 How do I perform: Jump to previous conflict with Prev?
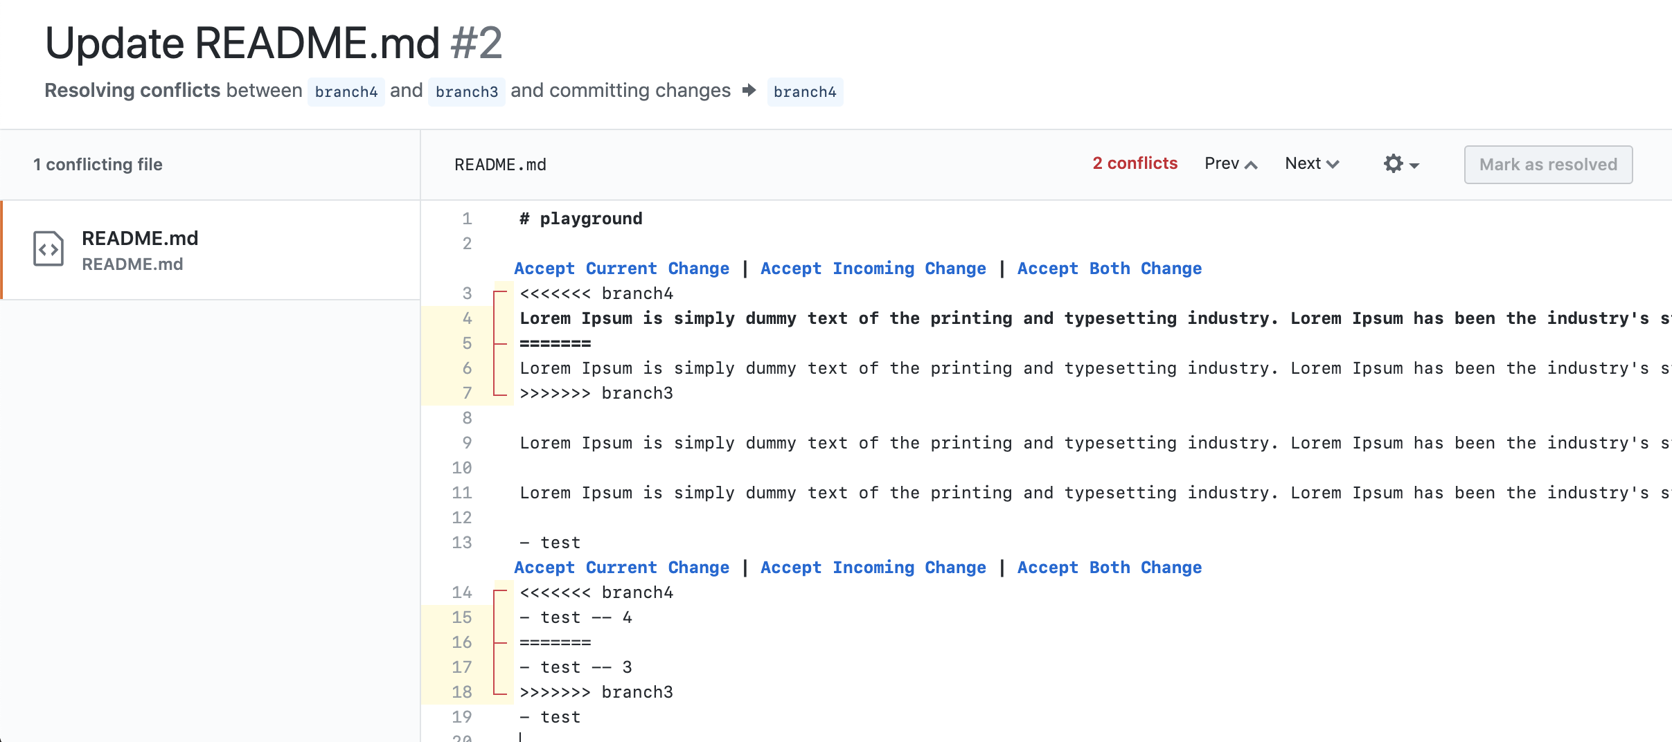coord(1231,164)
